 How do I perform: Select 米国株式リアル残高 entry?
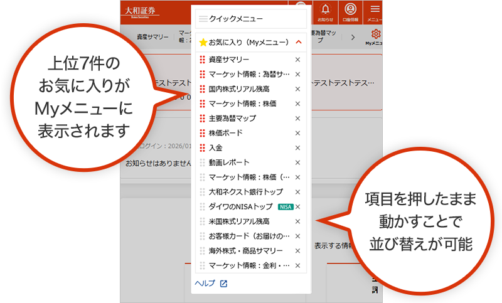tap(239, 221)
